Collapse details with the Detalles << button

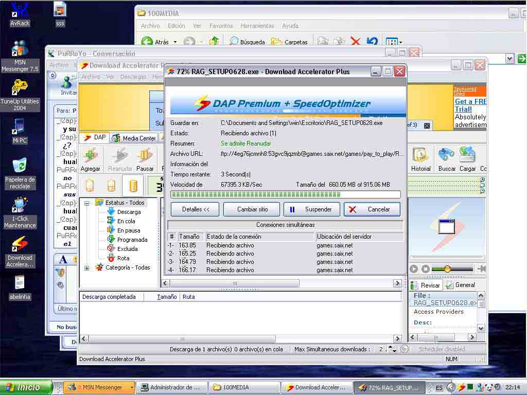click(195, 209)
